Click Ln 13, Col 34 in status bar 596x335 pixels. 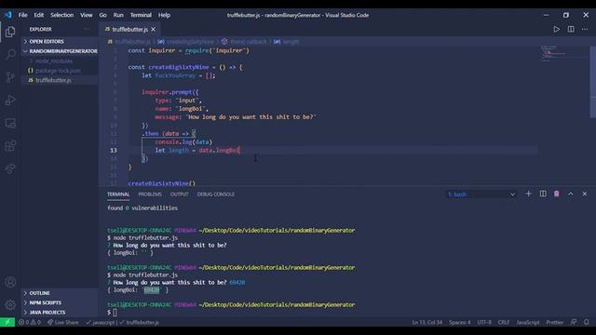coord(427,323)
